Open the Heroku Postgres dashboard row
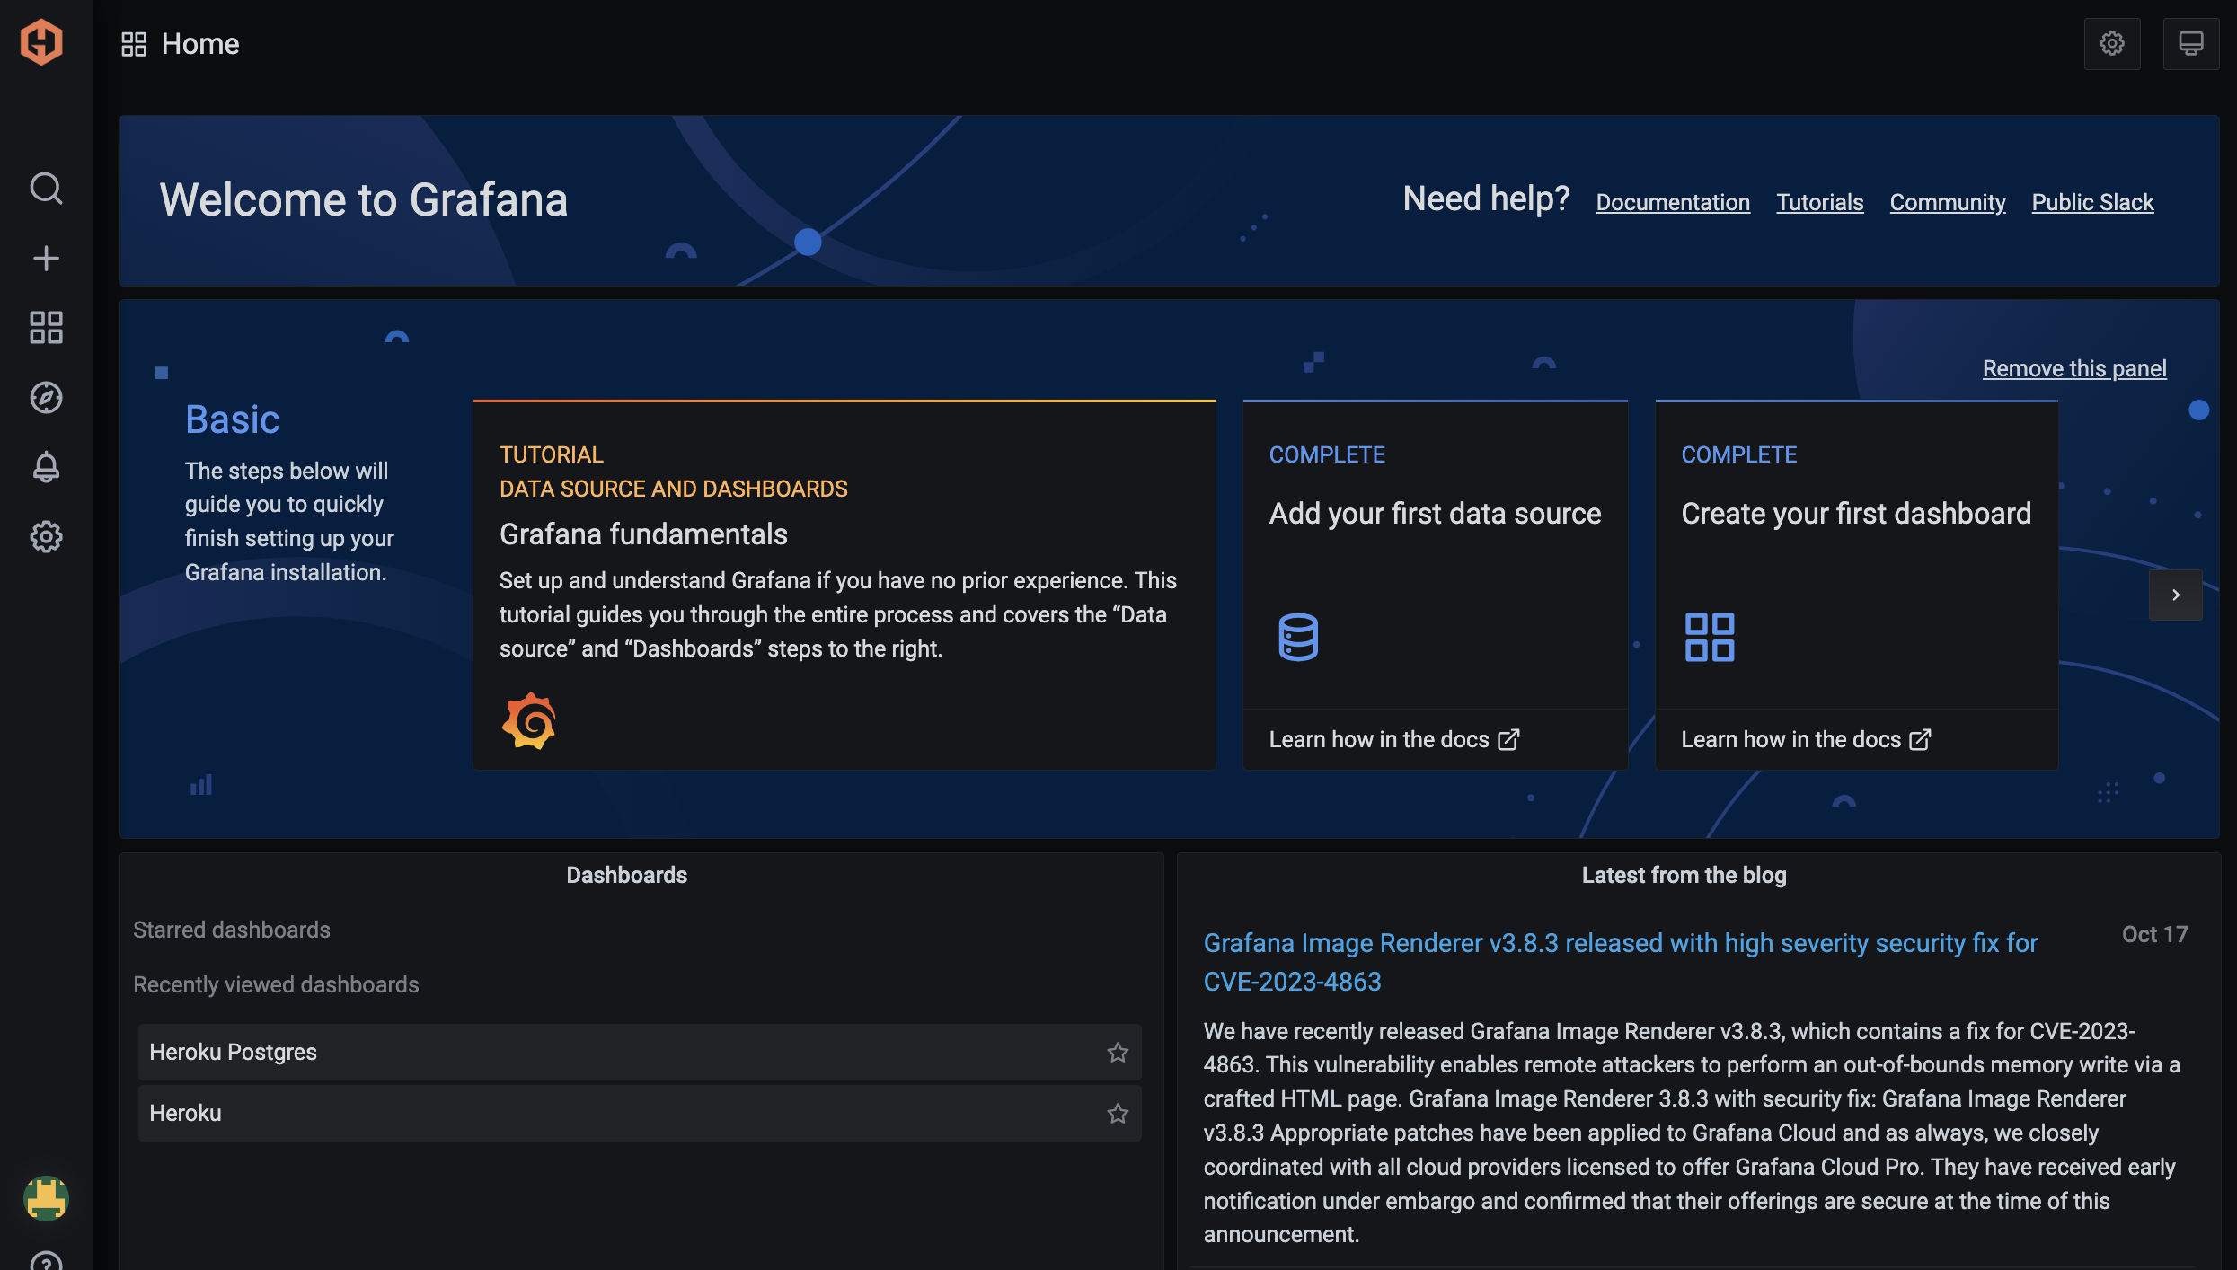 [x=640, y=1052]
